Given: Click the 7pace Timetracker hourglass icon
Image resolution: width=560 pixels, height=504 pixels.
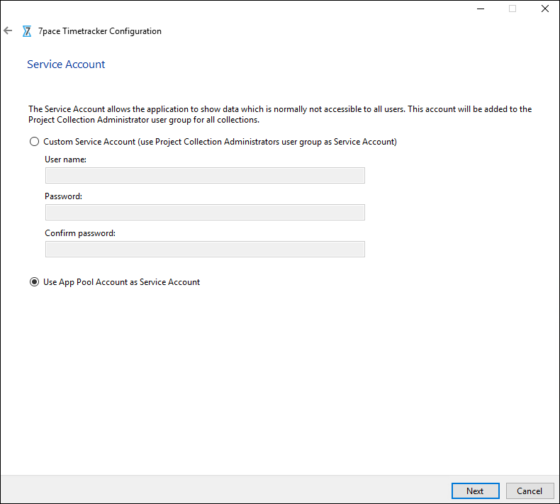Looking at the screenshot, I should [27, 31].
